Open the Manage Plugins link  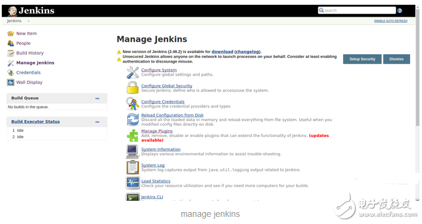[x=157, y=131]
